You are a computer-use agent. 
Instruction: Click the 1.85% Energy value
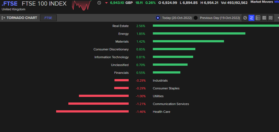tap(141, 34)
